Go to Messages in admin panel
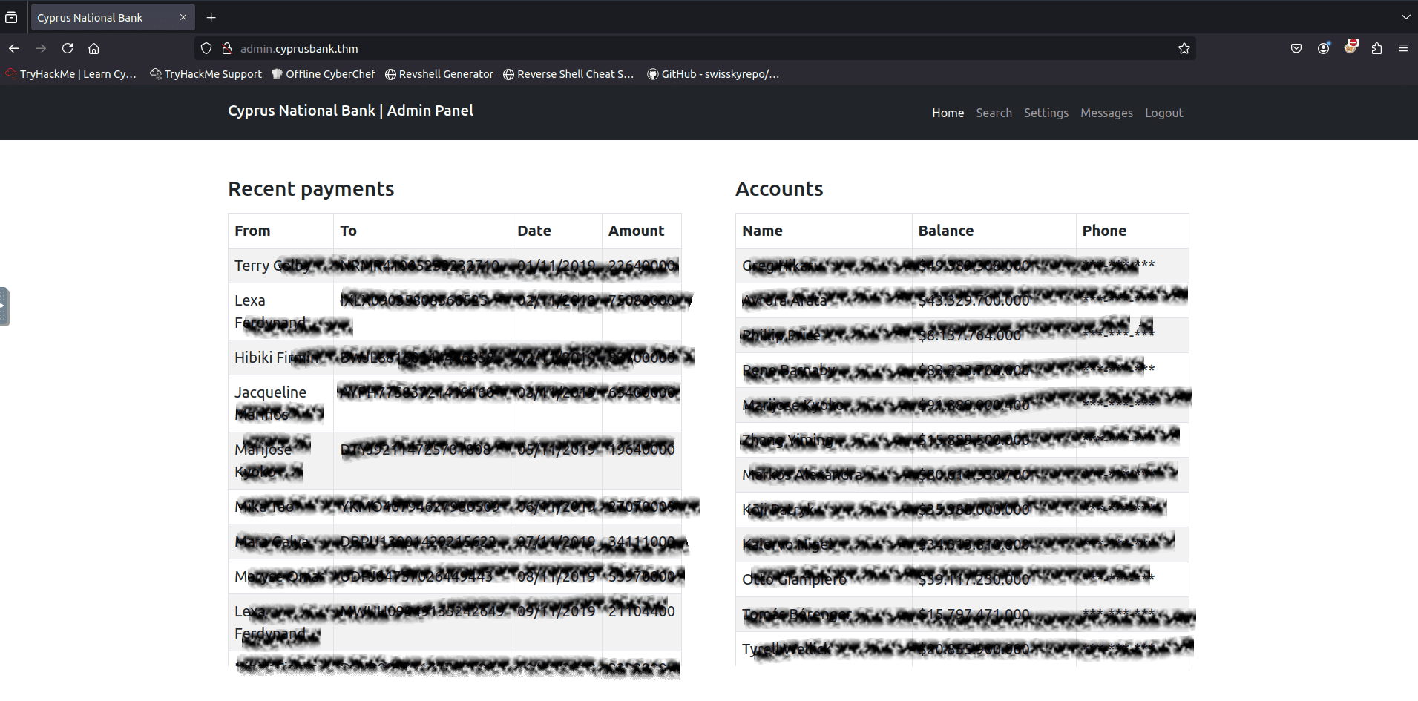 pyautogui.click(x=1106, y=113)
